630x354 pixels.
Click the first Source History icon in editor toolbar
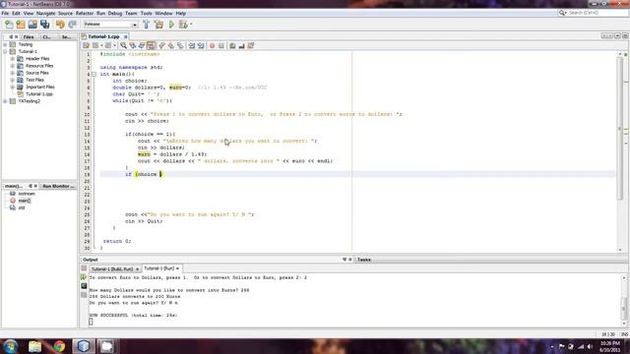point(86,46)
